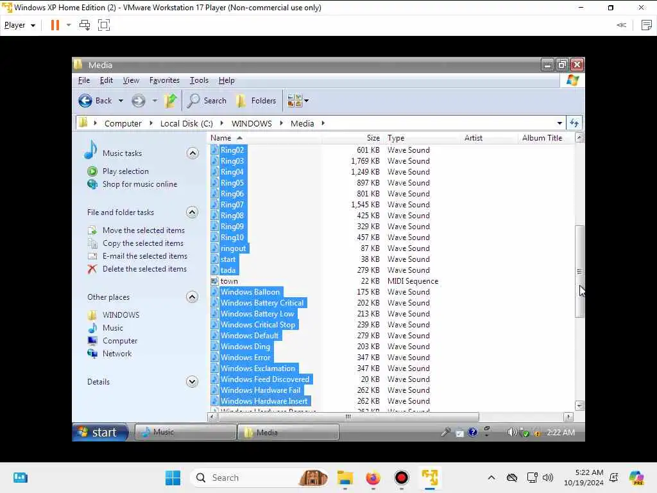657x493 pixels.
Task: Select the Ring05 wave file
Action: tap(232, 183)
